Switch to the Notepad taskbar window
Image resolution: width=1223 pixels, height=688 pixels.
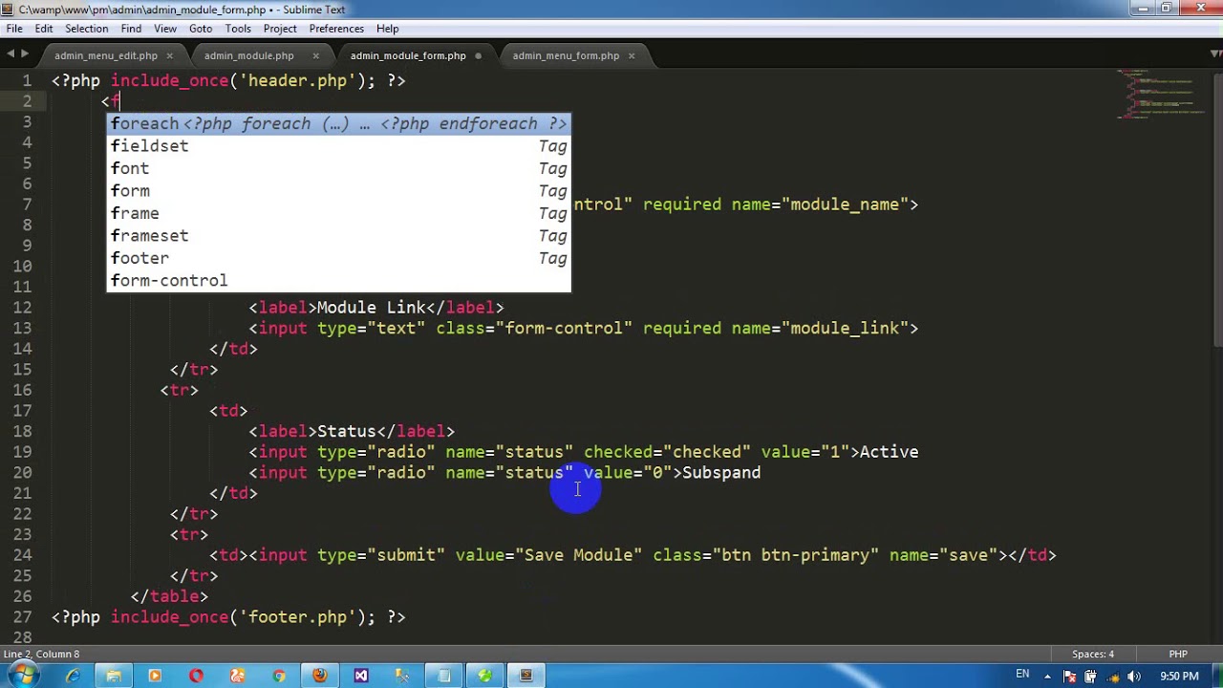[443, 676]
